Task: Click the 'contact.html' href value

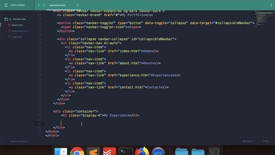Action: (131, 87)
